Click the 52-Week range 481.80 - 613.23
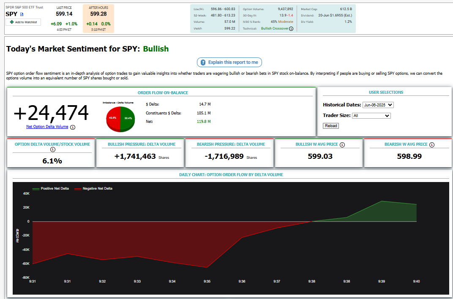The image size is (453, 299). 223,15
